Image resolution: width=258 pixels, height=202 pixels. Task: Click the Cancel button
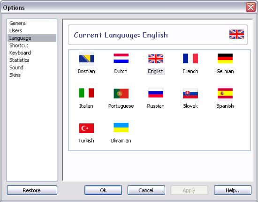point(146,190)
